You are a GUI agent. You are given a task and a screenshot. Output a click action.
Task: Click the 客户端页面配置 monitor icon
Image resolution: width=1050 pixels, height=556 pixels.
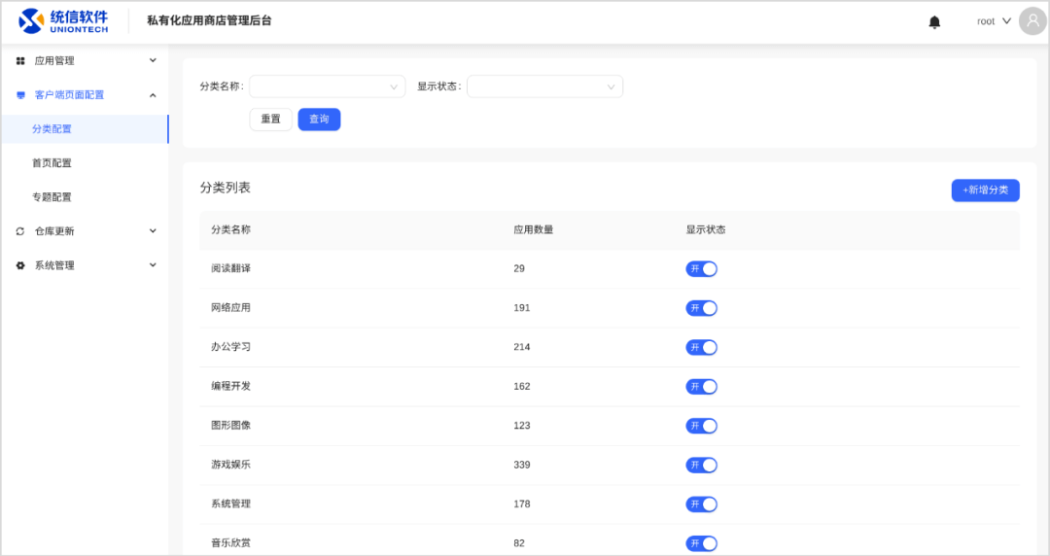[20, 95]
